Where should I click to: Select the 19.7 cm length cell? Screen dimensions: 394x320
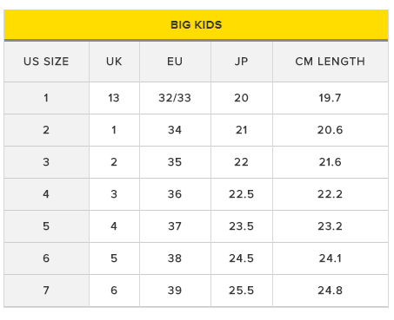(x=331, y=98)
